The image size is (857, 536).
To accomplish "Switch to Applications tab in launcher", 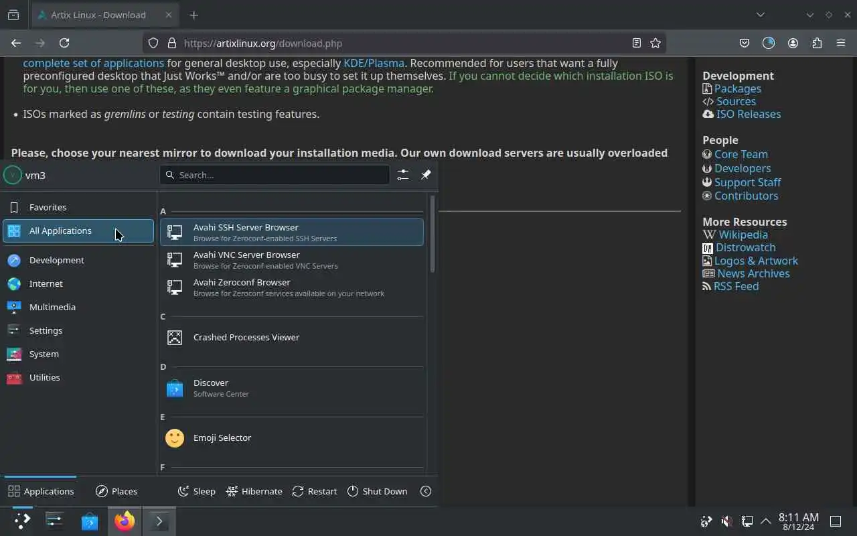I will pyautogui.click(x=41, y=491).
